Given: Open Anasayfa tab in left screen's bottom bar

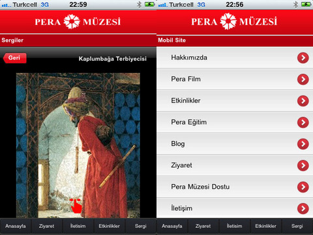Looking at the screenshot, I should [16, 226].
